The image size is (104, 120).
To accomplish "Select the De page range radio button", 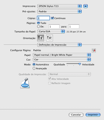I will 38,26.
